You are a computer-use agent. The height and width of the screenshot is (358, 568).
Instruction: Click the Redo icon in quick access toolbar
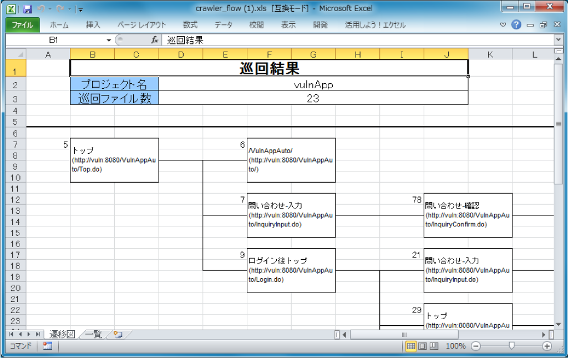60,9
